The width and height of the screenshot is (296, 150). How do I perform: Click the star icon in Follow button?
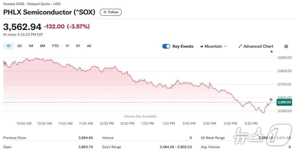pyautogui.click(x=105, y=12)
